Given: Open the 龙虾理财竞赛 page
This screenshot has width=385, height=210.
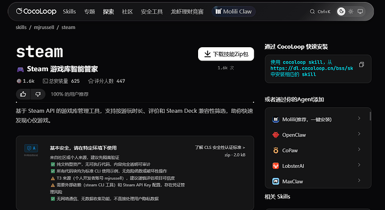Looking at the screenshot, I should tap(187, 12).
